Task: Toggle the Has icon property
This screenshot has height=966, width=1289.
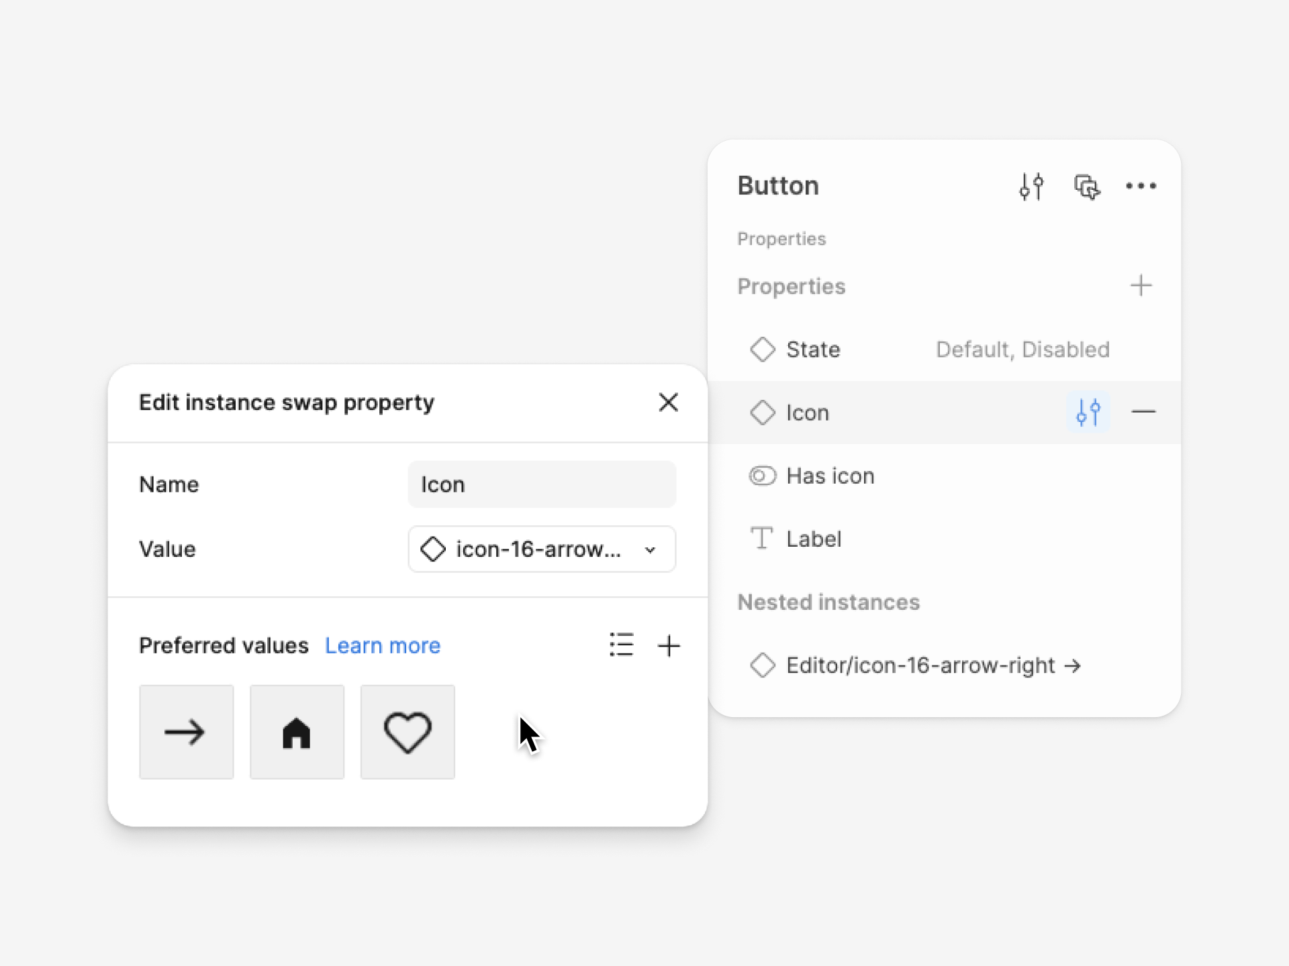Action: [763, 474]
